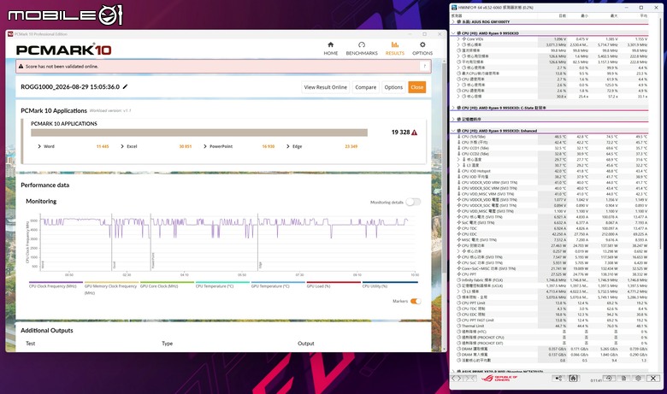667x394 pixels.
Task: Click the orange Close button
Action: click(x=417, y=87)
